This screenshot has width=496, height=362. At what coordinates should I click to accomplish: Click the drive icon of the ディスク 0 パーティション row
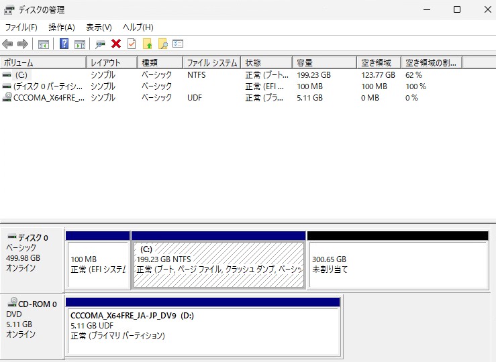(7, 86)
